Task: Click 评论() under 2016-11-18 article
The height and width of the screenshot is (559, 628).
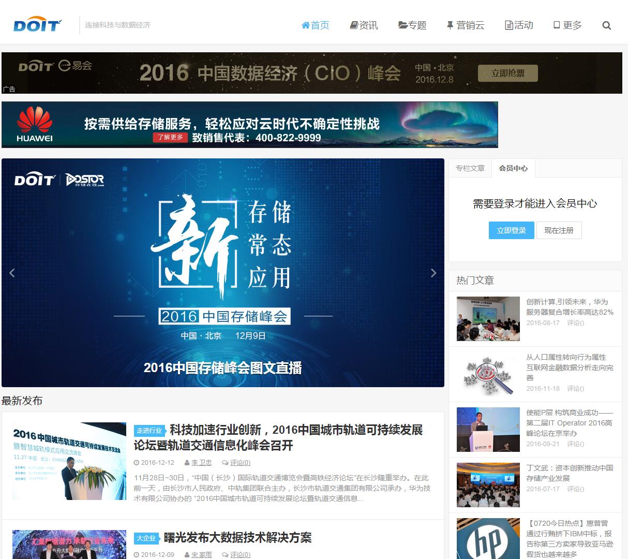Action: click(x=575, y=388)
